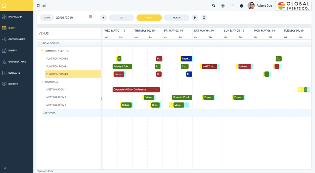
Task: Click the Today button
Action: [47, 18]
